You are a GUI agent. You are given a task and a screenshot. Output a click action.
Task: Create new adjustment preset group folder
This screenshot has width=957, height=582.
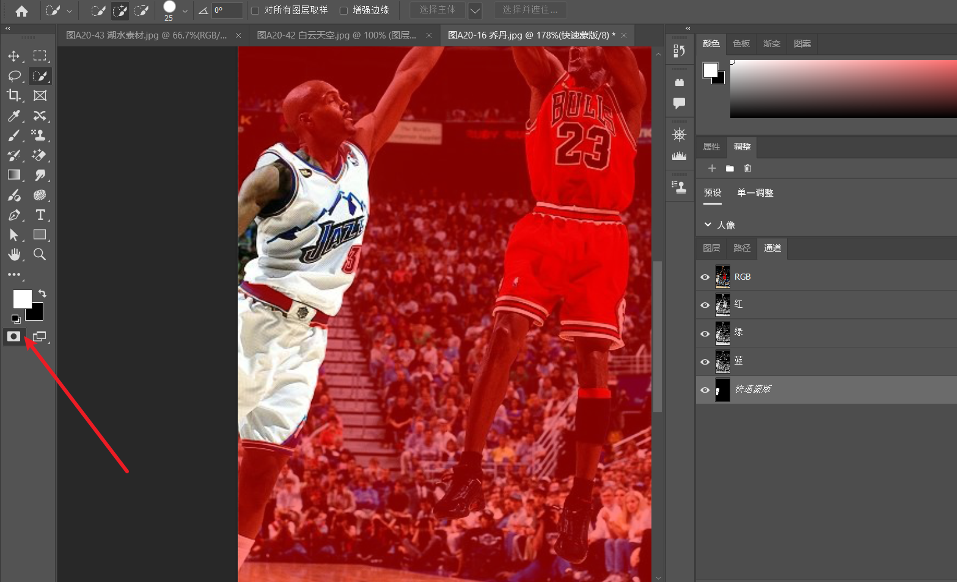click(x=730, y=169)
